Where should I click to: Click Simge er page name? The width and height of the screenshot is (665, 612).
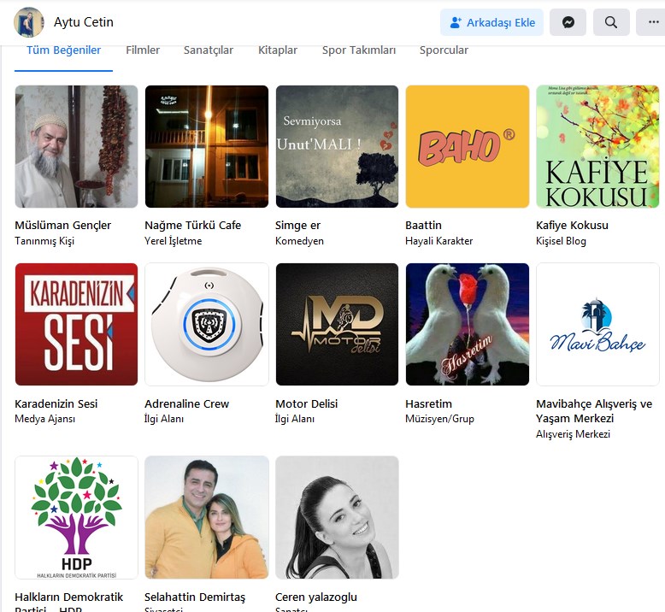pos(297,225)
